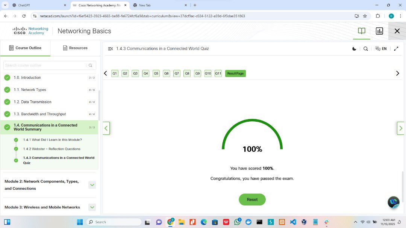The width and height of the screenshot is (406, 228).
Task: Collapse the sidebar via the hamburger-arrow icon
Action: 110,48
